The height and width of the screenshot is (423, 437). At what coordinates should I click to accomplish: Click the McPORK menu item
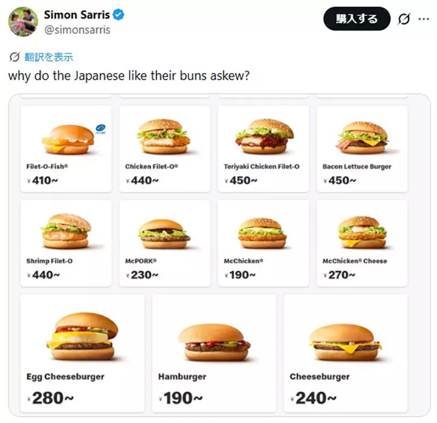click(x=164, y=243)
